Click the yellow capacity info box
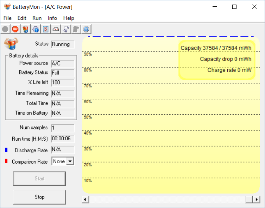This screenshot has height=208, width=265. click(x=216, y=59)
